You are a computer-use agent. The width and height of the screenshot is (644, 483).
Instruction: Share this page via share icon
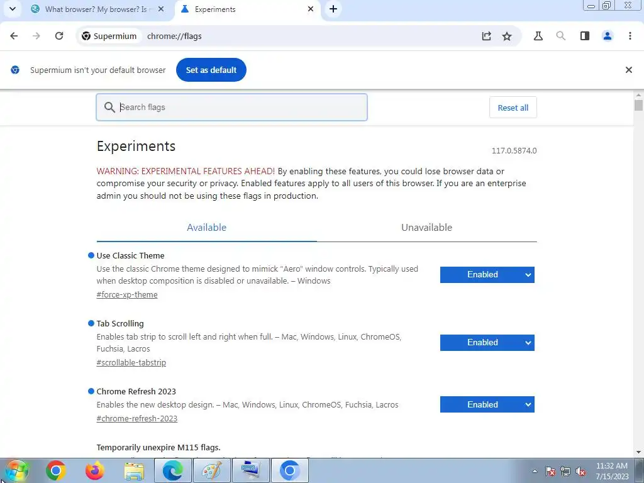point(486,36)
